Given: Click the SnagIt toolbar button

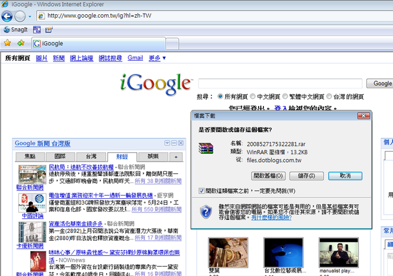Looking at the screenshot, I should tap(16, 29).
